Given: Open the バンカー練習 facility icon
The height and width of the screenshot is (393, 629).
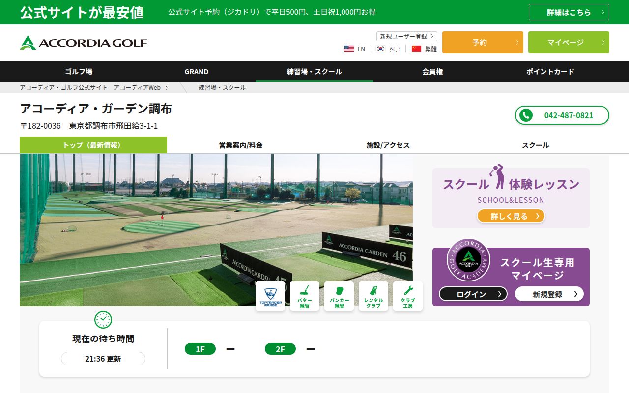Looking at the screenshot, I should [339, 296].
